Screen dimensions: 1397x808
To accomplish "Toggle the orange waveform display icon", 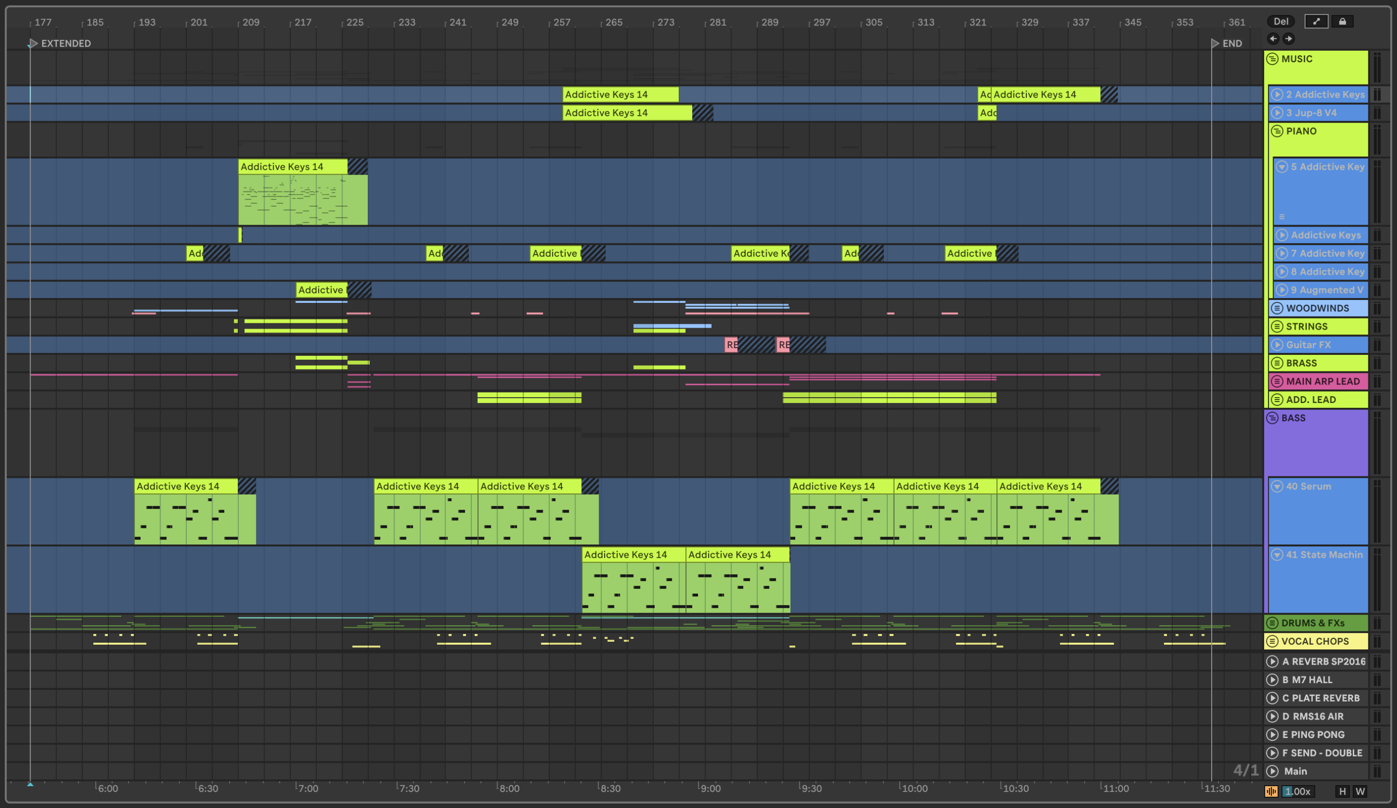I will click(x=1271, y=791).
